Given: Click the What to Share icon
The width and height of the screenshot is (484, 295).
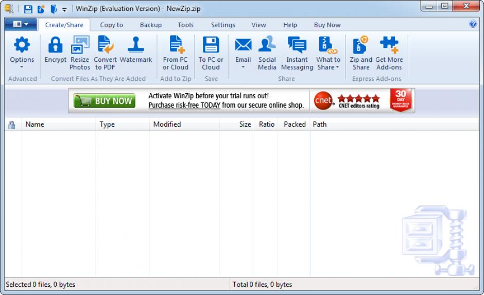Looking at the screenshot, I should point(327,45).
